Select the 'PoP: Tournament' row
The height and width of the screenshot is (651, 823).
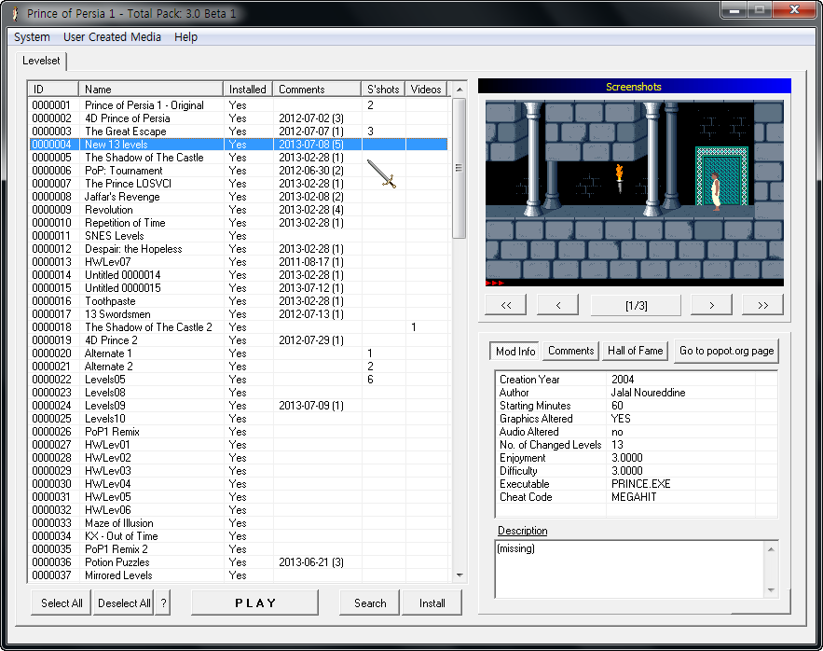click(239, 171)
